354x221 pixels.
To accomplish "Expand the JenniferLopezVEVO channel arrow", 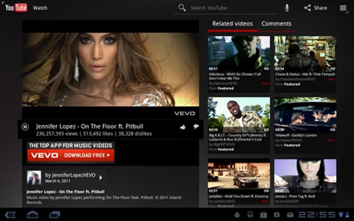I will tap(101, 178).
